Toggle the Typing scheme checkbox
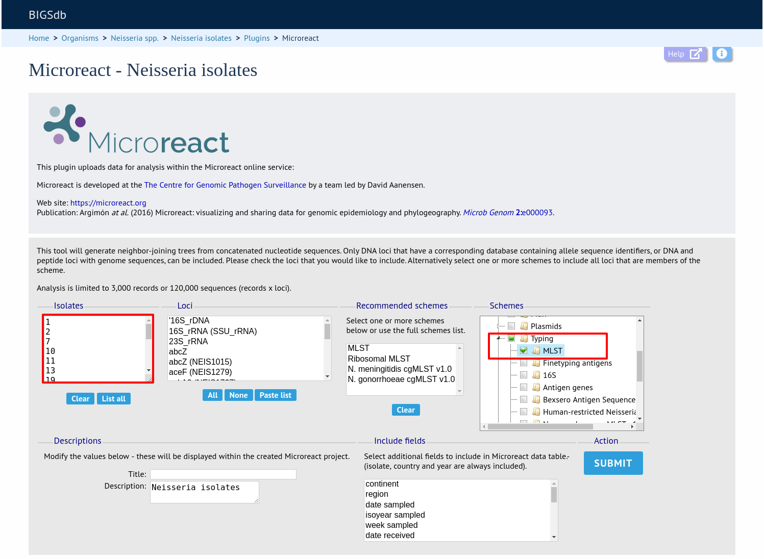The height and width of the screenshot is (559, 764). coord(511,339)
